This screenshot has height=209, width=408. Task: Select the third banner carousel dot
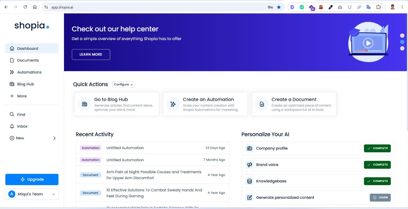point(402,48)
